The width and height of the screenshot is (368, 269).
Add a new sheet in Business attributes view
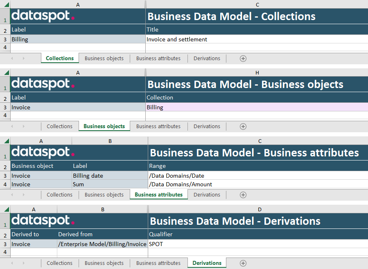[x=243, y=195]
